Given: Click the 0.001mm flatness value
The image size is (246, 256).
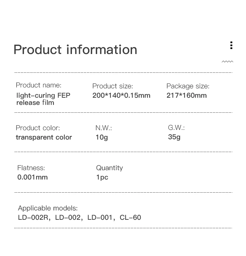Looking at the screenshot, I should point(32,177).
